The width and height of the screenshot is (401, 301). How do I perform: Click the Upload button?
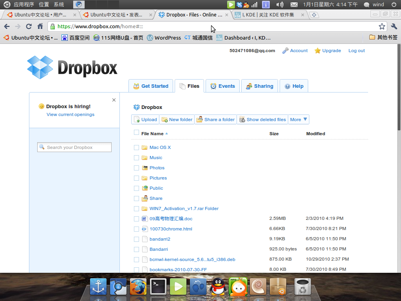point(145,120)
